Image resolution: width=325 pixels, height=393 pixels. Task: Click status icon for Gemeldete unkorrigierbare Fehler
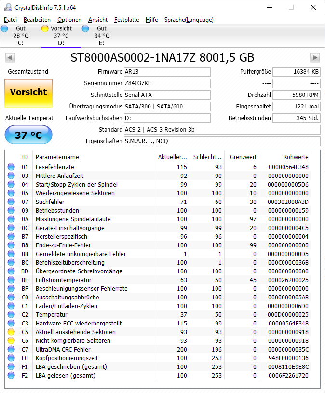click(x=11, y=254)
